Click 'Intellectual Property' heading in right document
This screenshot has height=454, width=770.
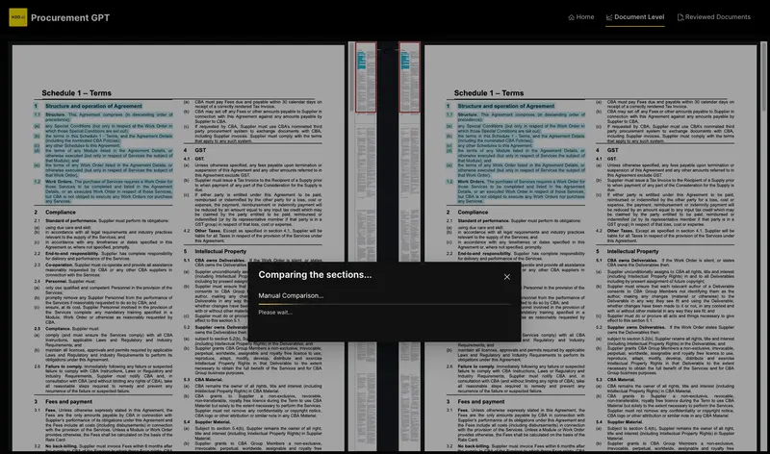[x=633, y=251]
